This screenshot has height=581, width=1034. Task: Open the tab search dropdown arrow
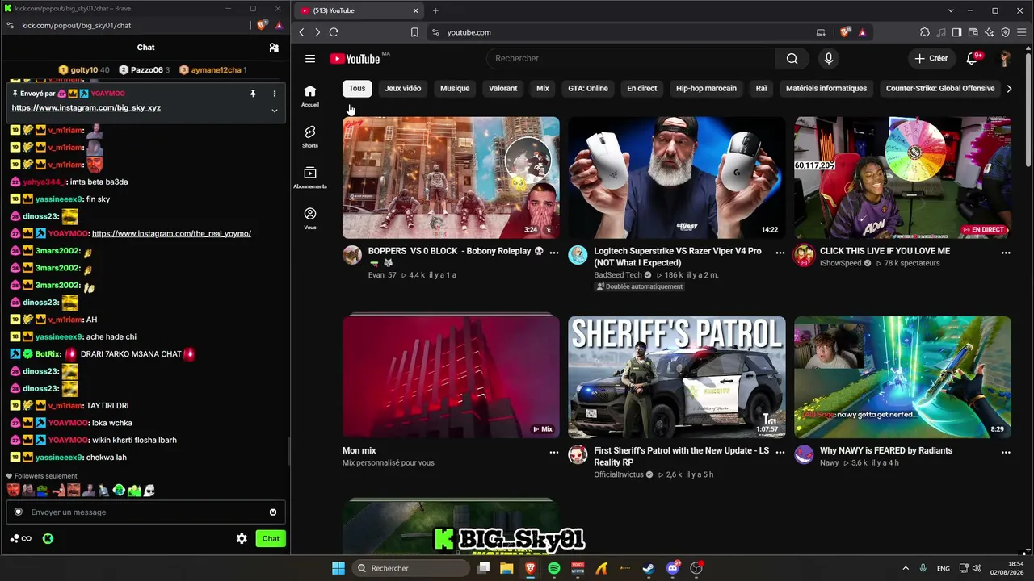(951, 10)
